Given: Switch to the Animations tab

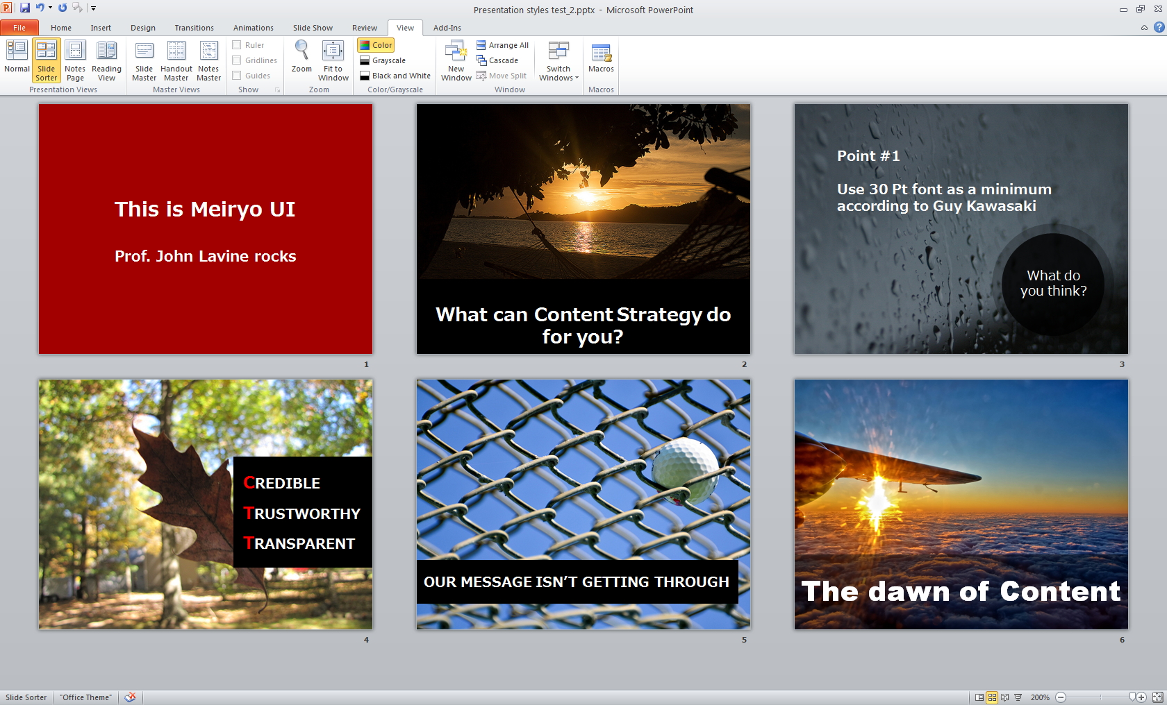Looking at the screenshot, I should coord(253,28).
